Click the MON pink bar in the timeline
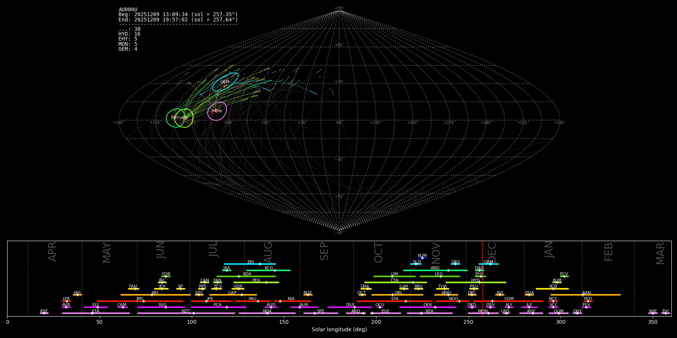The image size is (677, 338). (483, 313)
